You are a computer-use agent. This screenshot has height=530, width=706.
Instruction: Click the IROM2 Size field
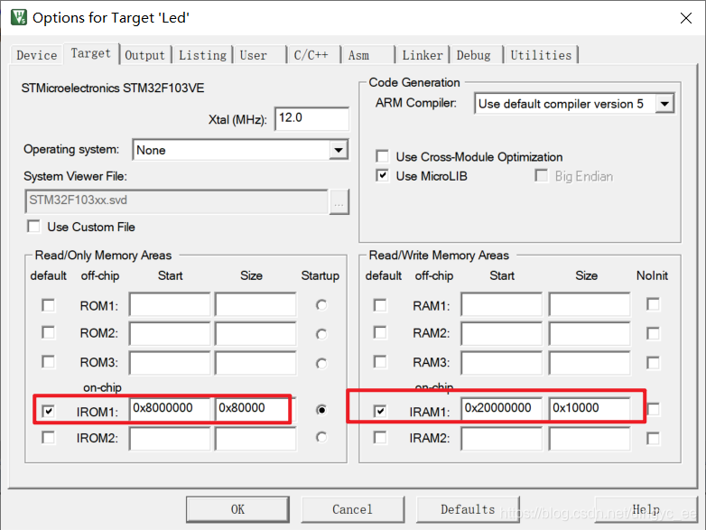(x=255, y=439)
